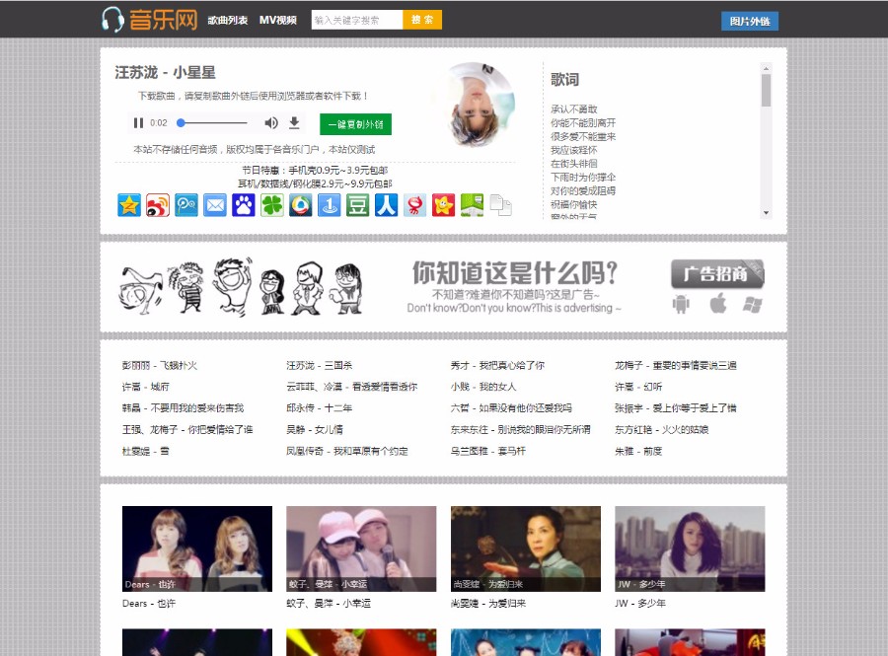The width and height of the screenshot is (888, 656).
Task: Click the headphone 音乐网 site logo
Action: coord(150,20)
